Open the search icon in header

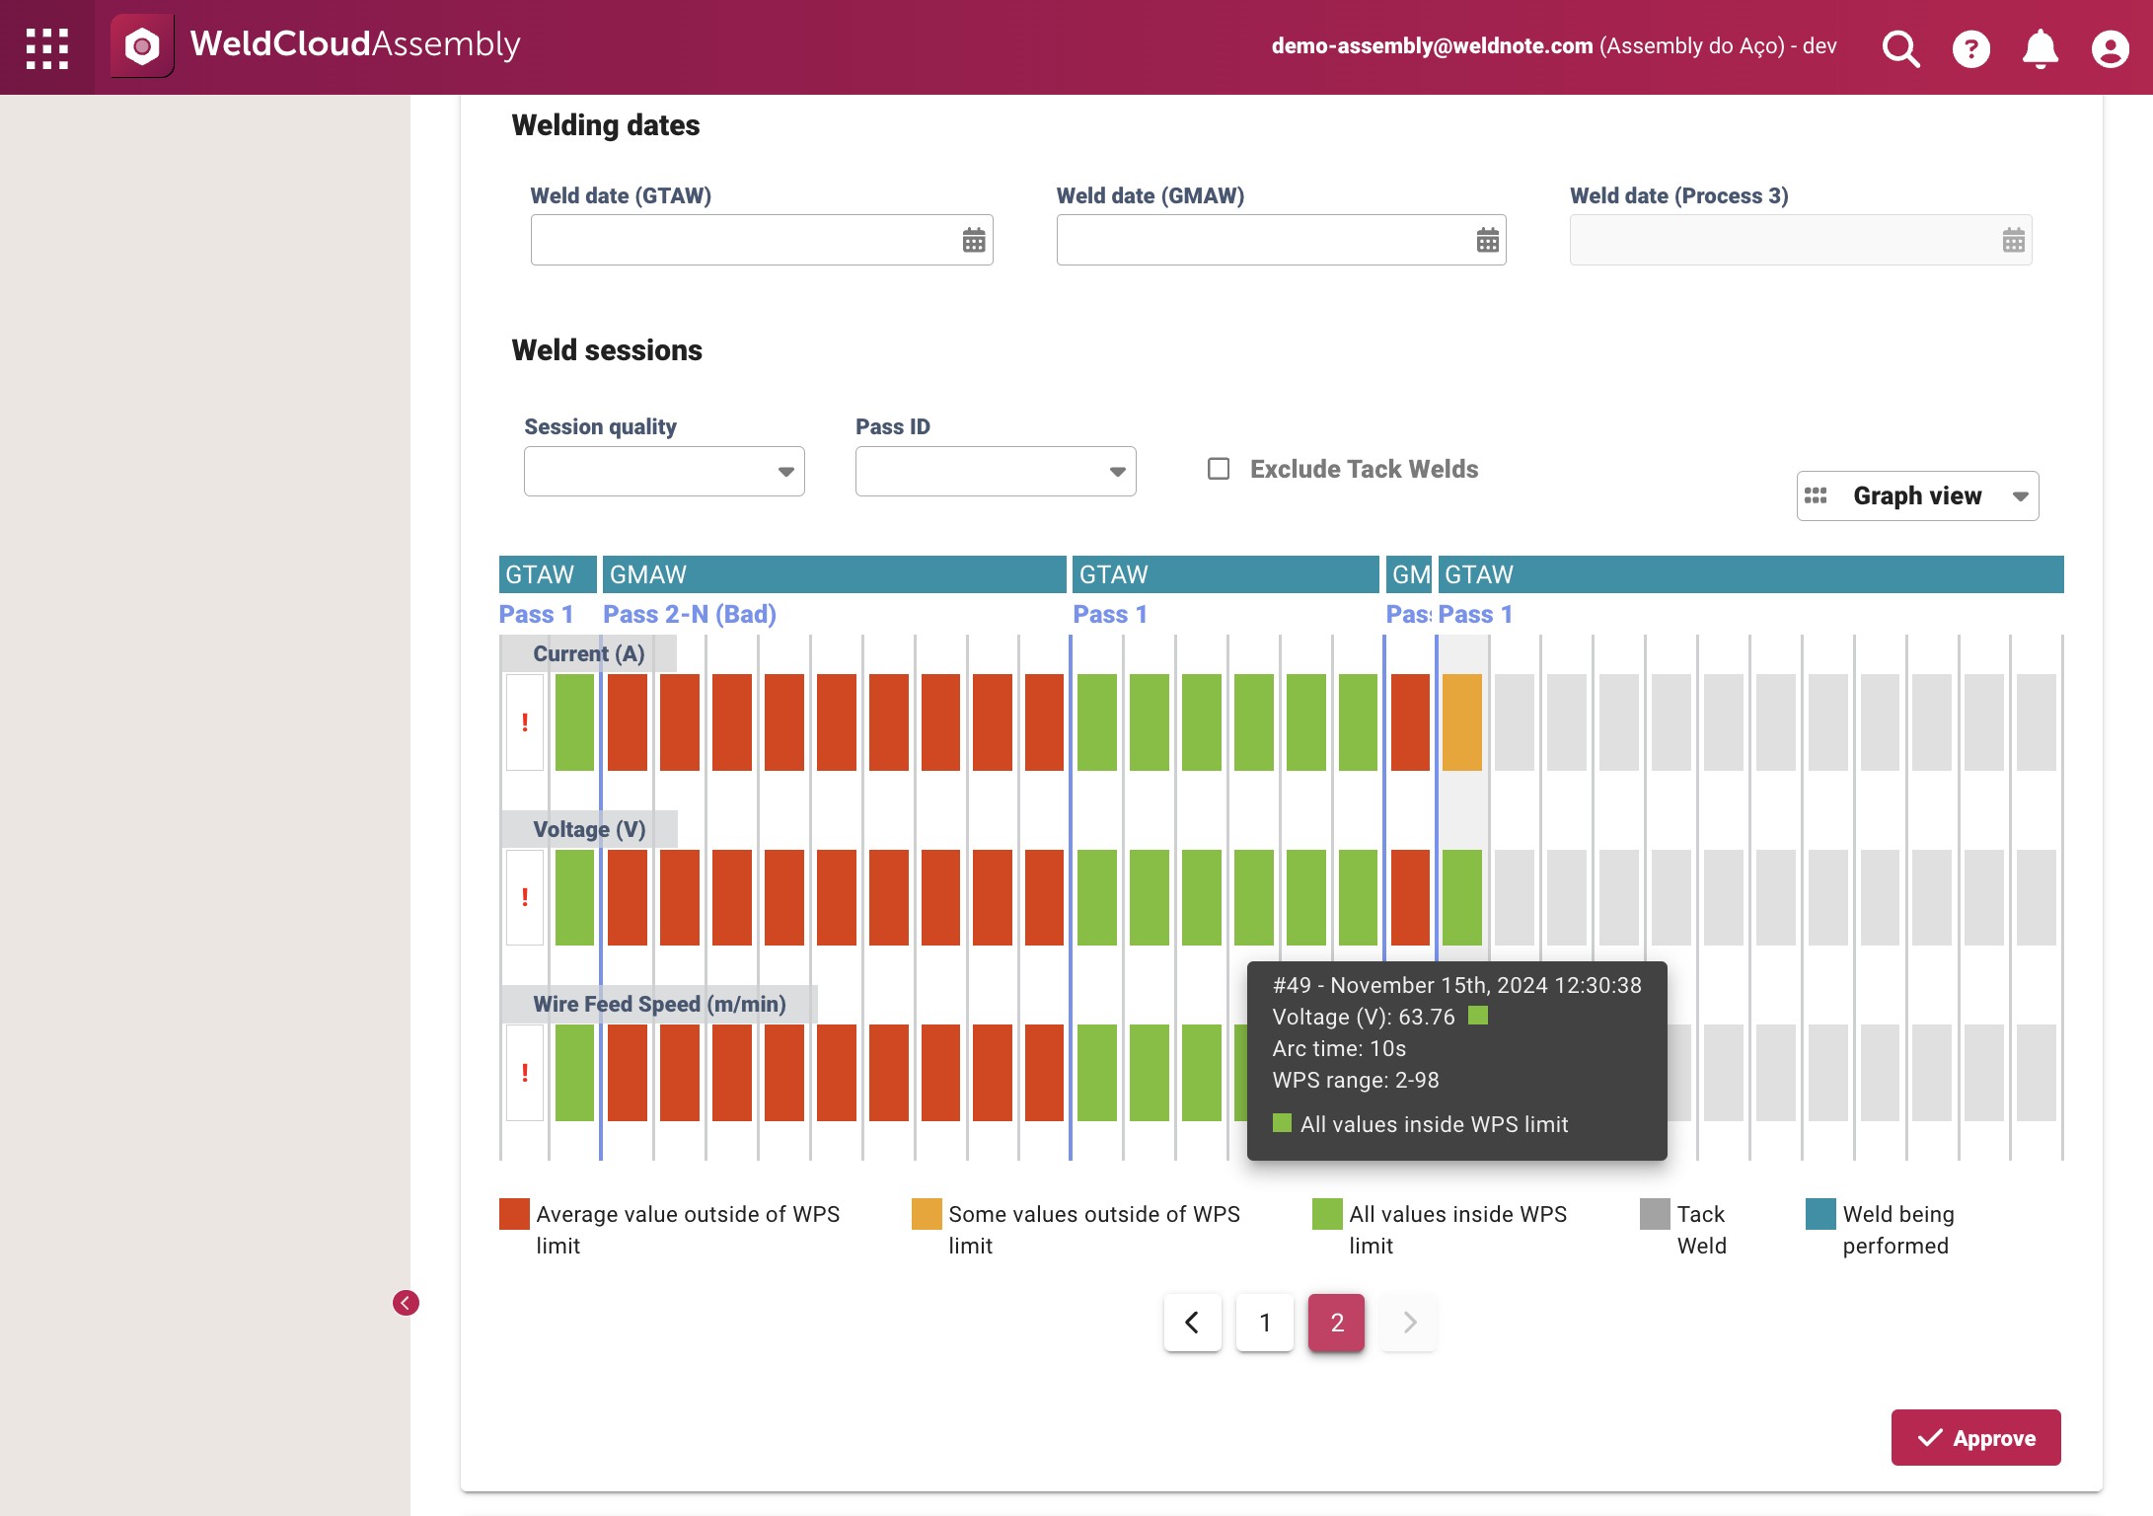pos(1900,47)
